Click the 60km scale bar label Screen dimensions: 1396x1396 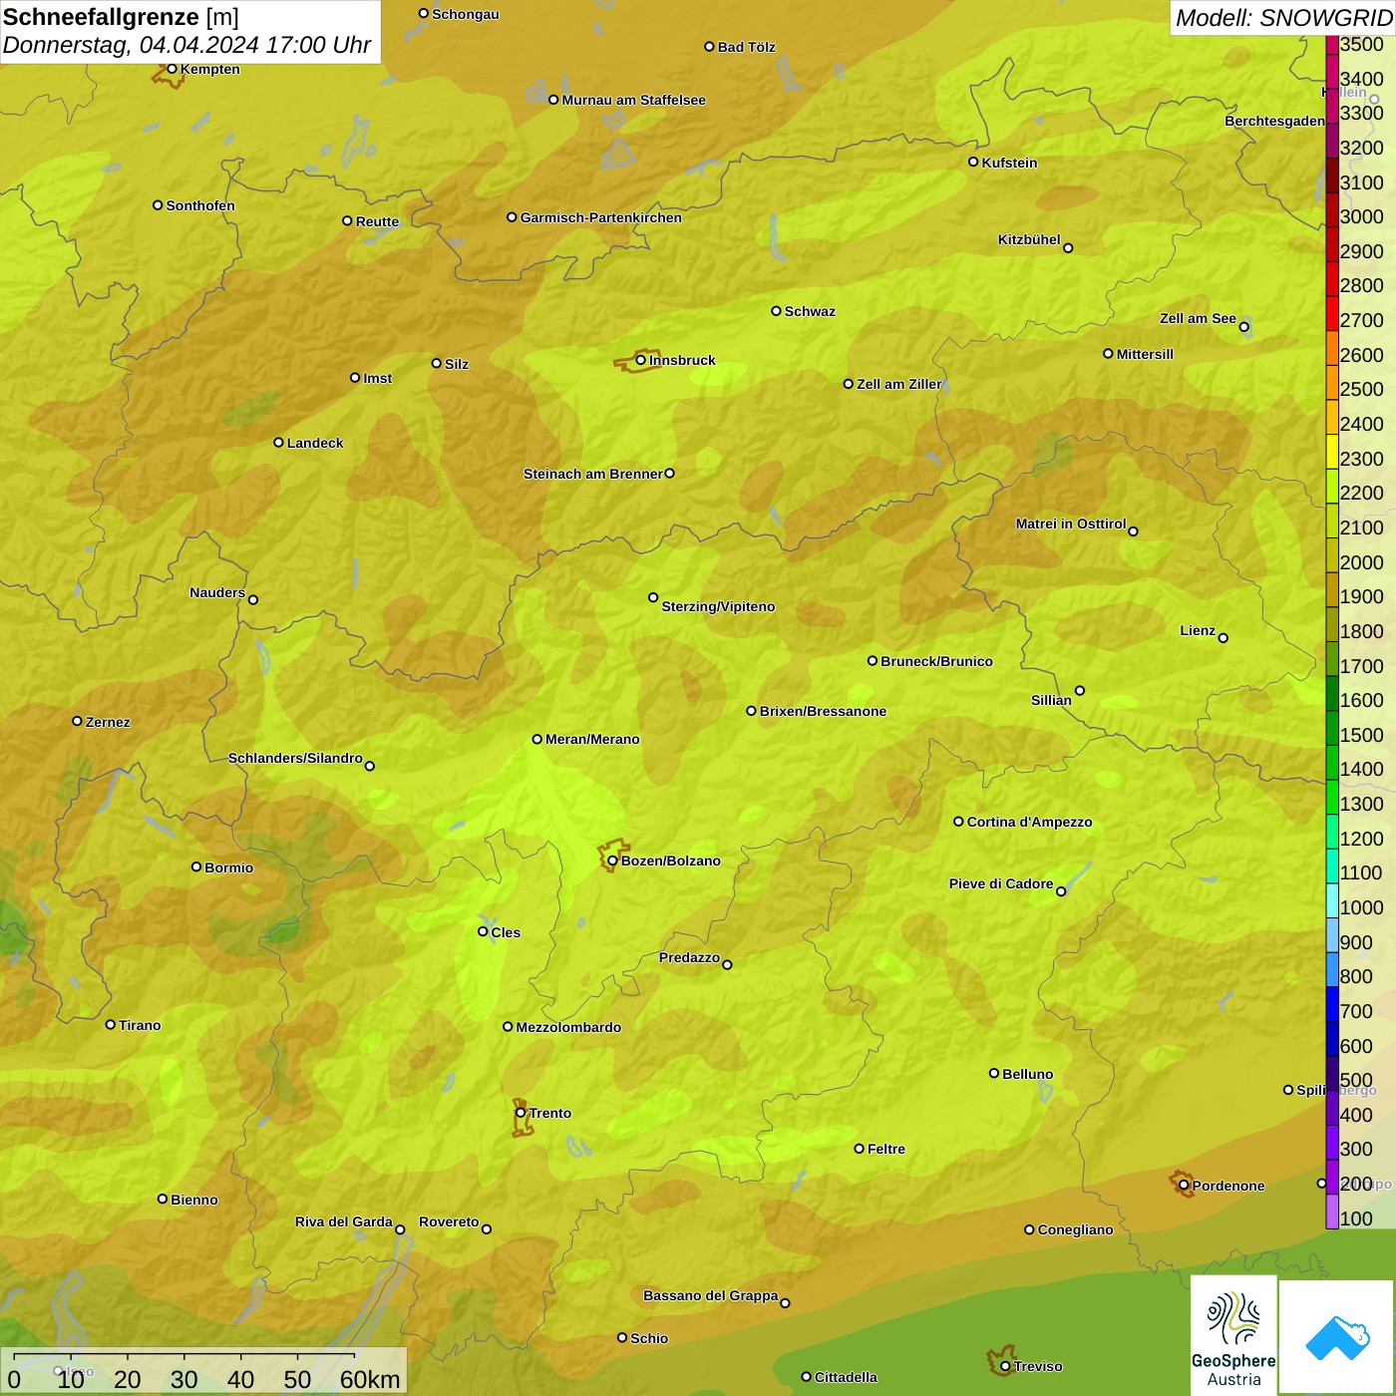coord(370,1379)
